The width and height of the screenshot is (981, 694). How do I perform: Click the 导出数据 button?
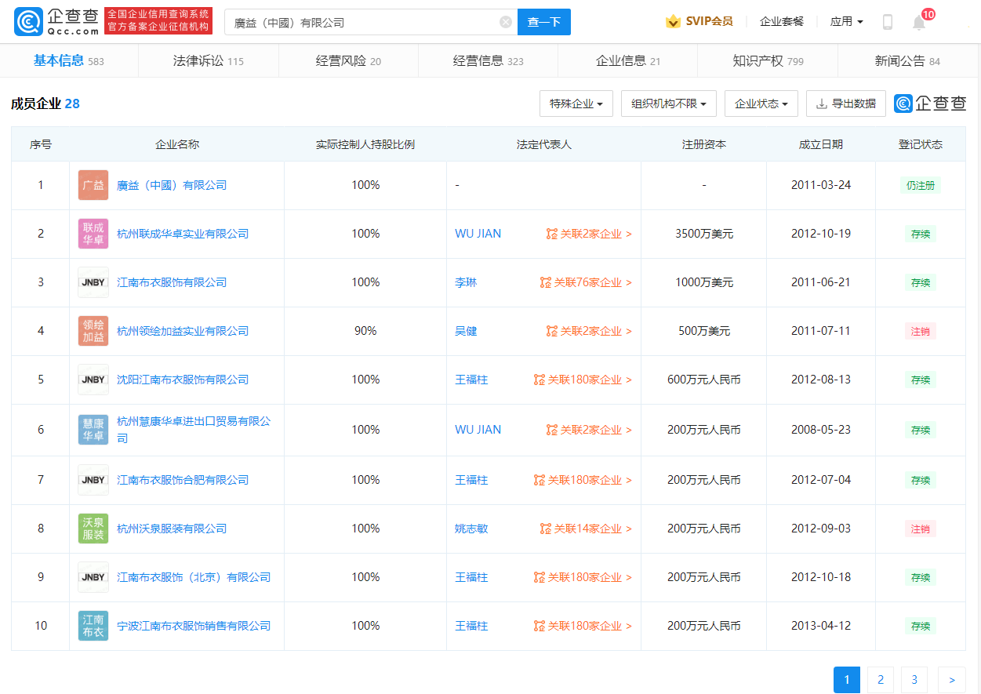[846, 104]
